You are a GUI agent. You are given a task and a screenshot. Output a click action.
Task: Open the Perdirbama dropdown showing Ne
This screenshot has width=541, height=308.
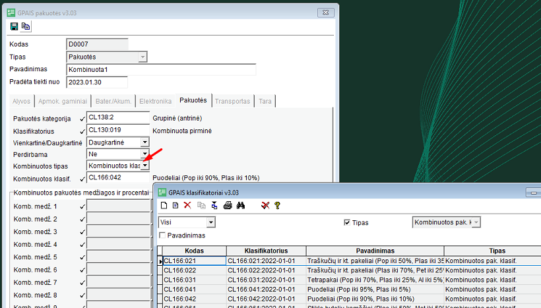point(145,154)
